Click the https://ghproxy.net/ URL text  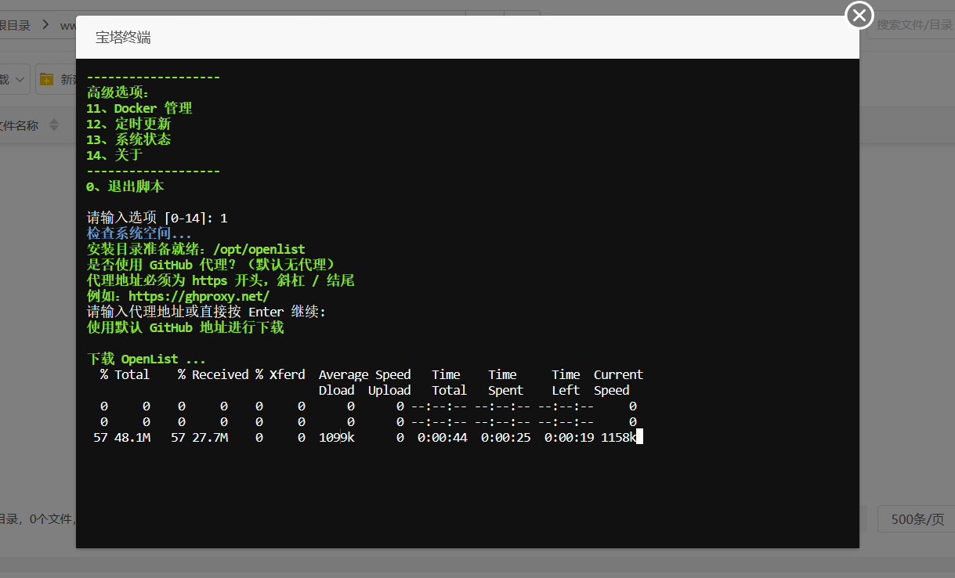point(199,296)
